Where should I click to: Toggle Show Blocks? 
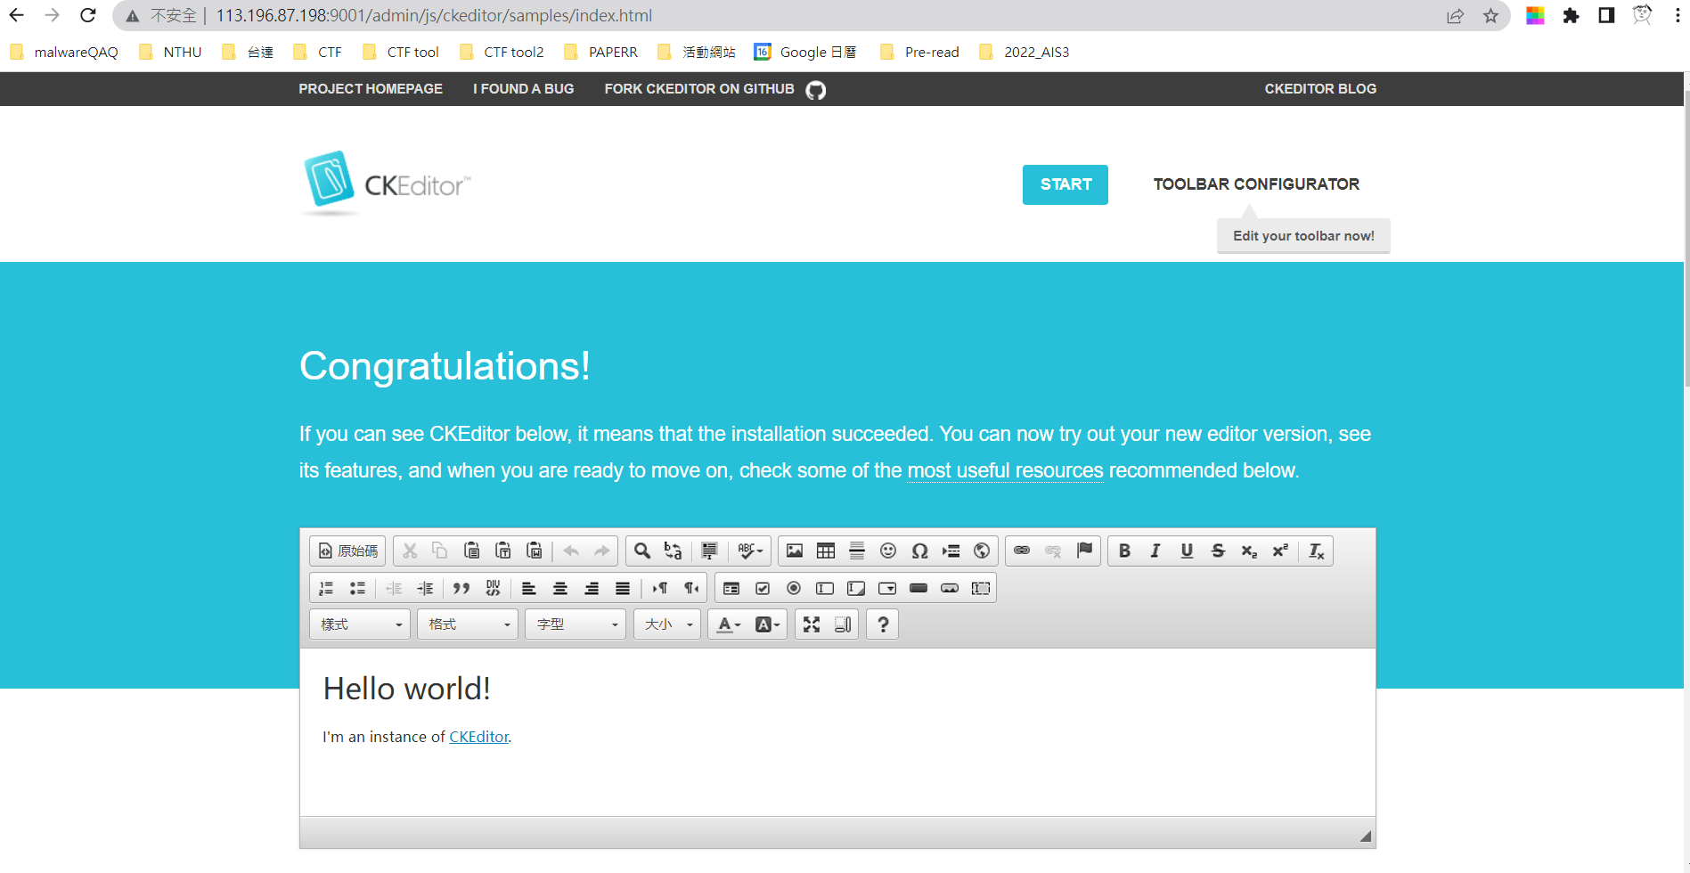843,624
